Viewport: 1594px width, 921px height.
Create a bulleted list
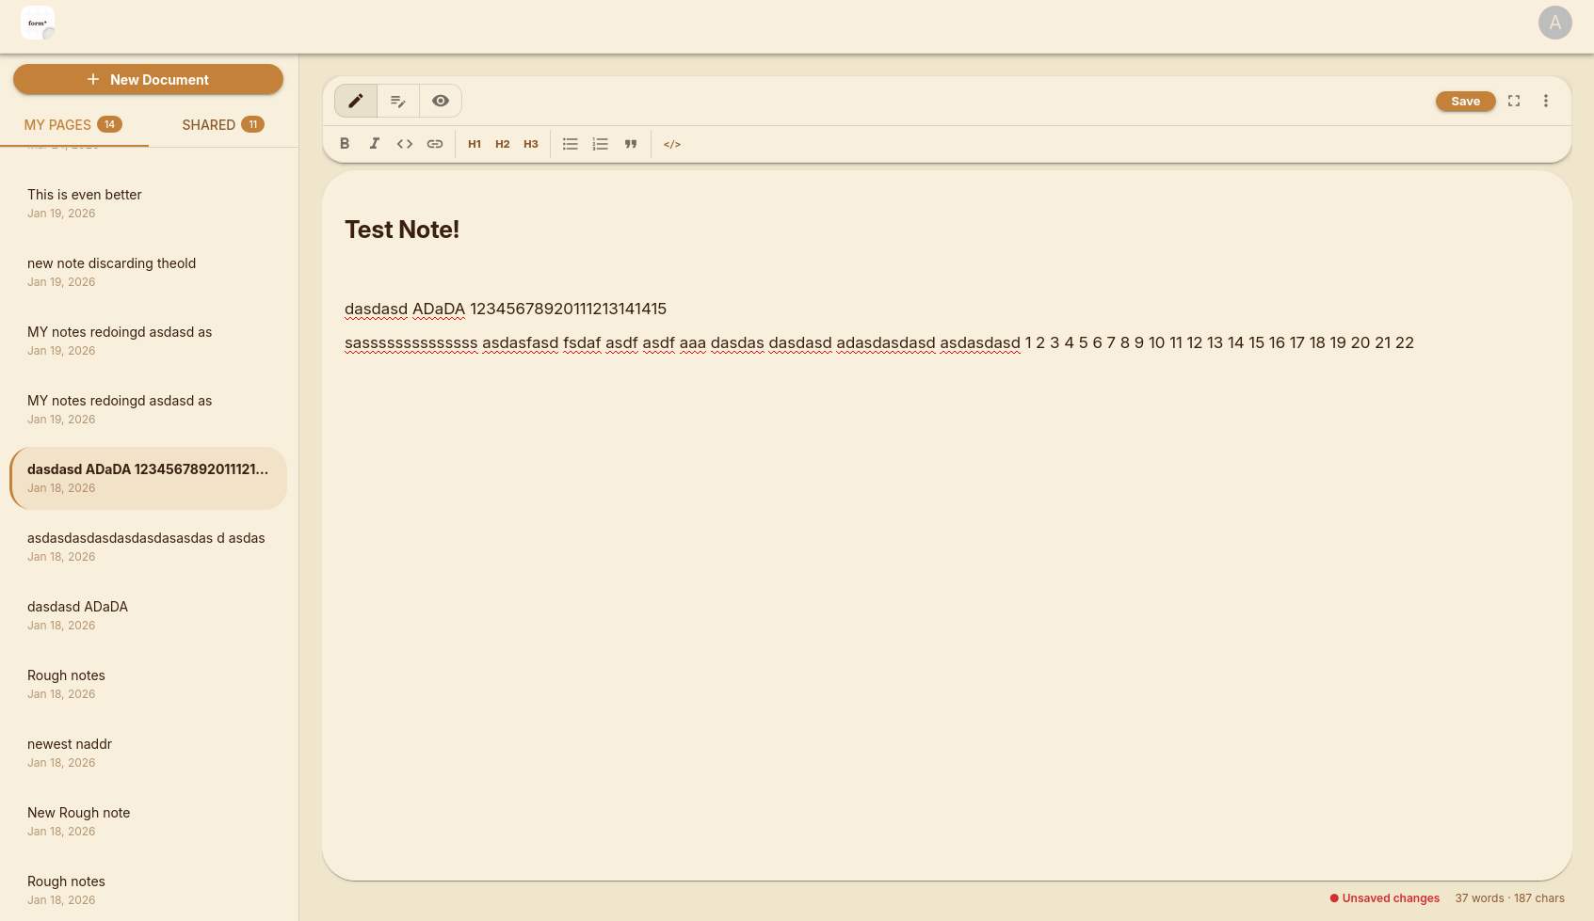[571, 144]
